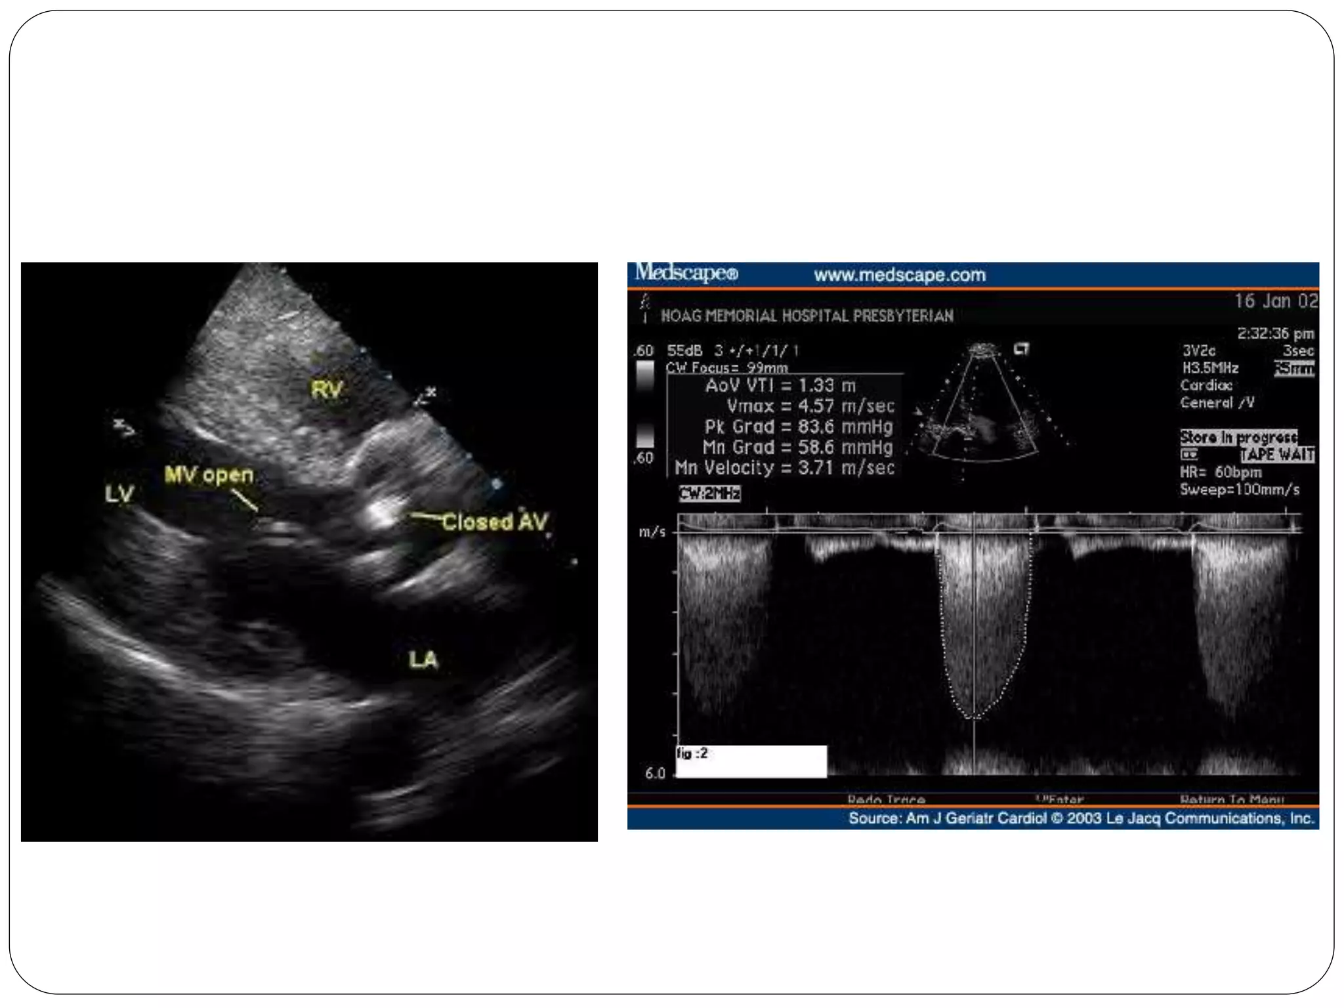Click the grayscale velocity scale bar
Image resolution: width=1344 pixels, height=1008 pixels.
point(645,404)
